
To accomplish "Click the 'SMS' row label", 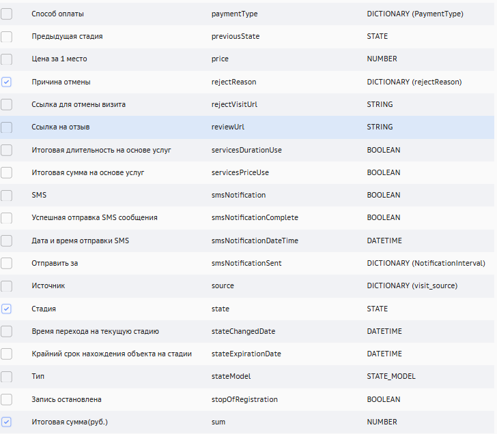I will [39, 195].
